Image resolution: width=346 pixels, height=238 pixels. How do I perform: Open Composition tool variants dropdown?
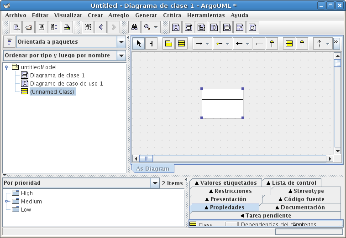coord(247,44)
